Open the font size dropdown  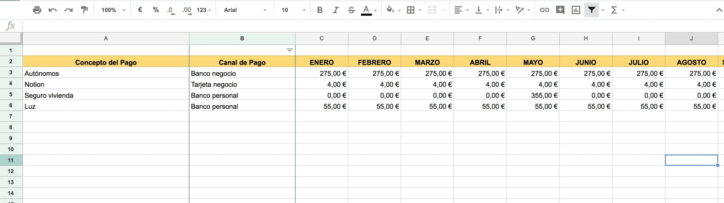click(x=293, y=10)
